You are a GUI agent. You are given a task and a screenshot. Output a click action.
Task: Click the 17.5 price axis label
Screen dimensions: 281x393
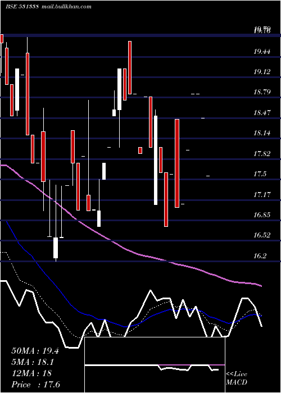coord(260,174)
